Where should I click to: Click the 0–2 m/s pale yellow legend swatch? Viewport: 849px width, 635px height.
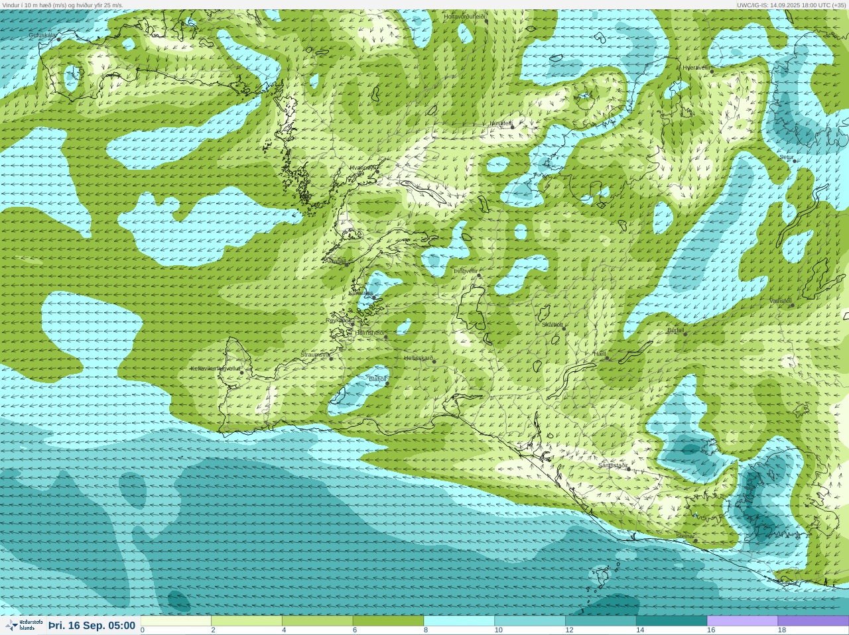coord(176,621)
